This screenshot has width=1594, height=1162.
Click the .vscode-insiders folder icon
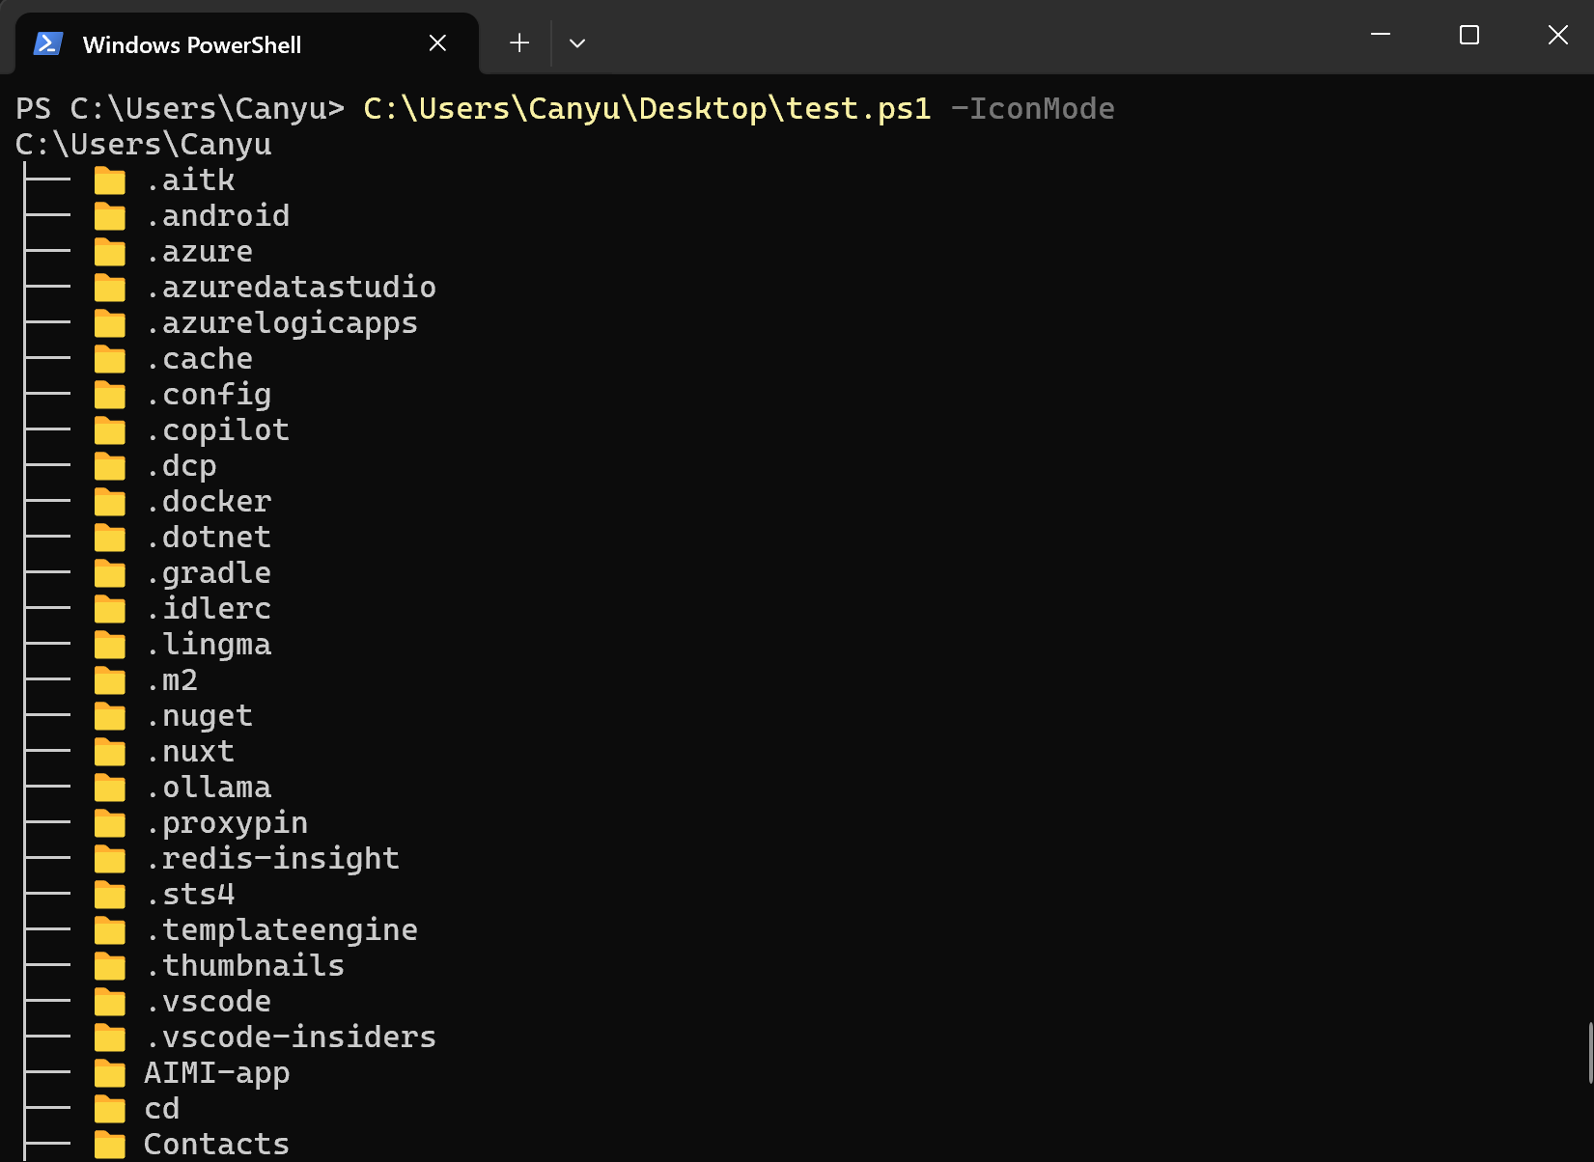click(x=110, y=1038)
